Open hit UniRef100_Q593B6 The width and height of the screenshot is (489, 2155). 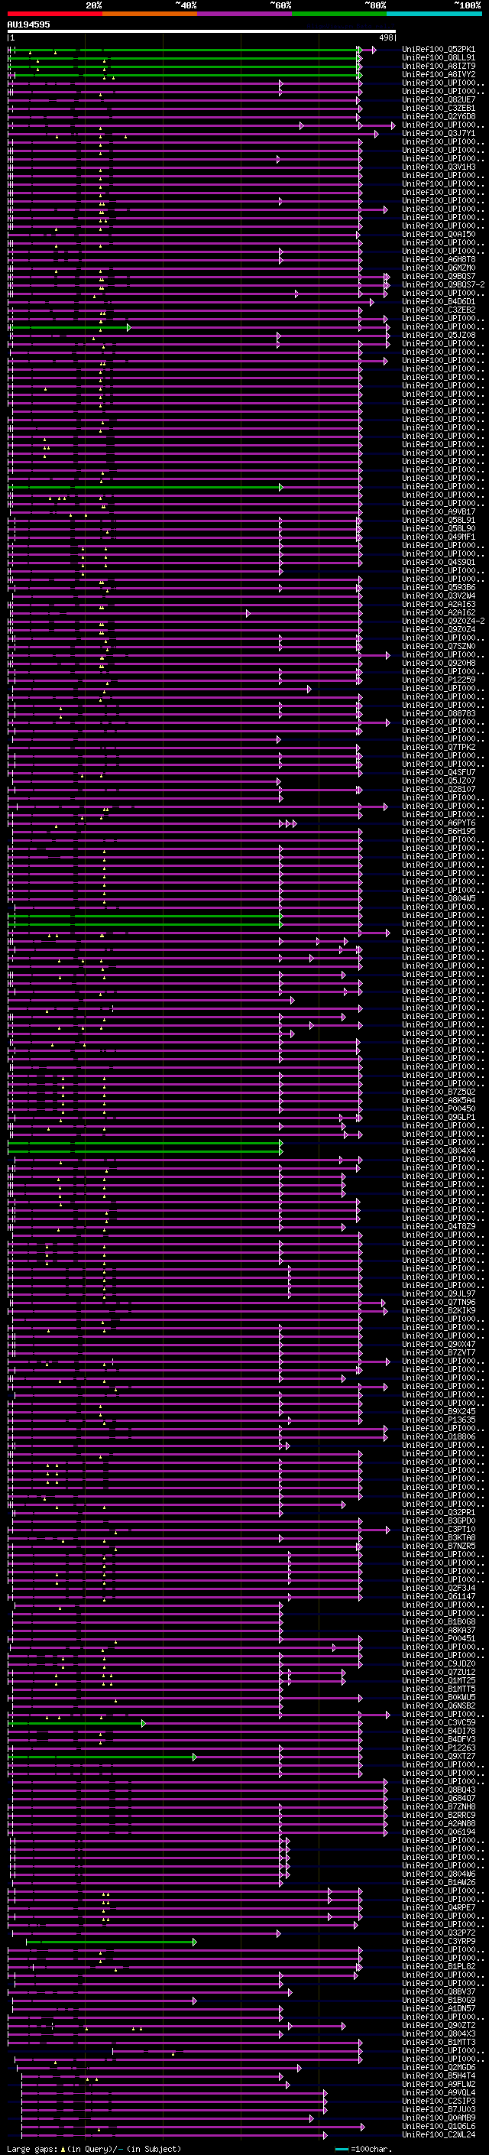tap(439, 587)
